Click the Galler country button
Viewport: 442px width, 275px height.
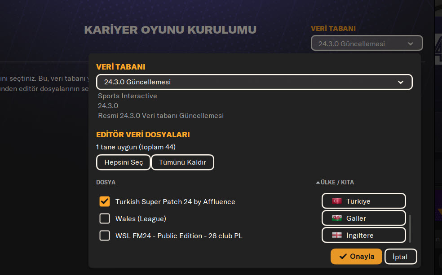coord(364,218)
